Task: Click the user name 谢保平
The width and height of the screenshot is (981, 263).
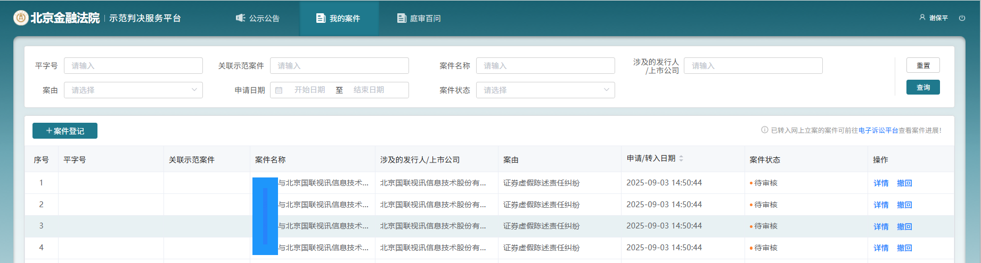Action: click(x=938, y=18)
